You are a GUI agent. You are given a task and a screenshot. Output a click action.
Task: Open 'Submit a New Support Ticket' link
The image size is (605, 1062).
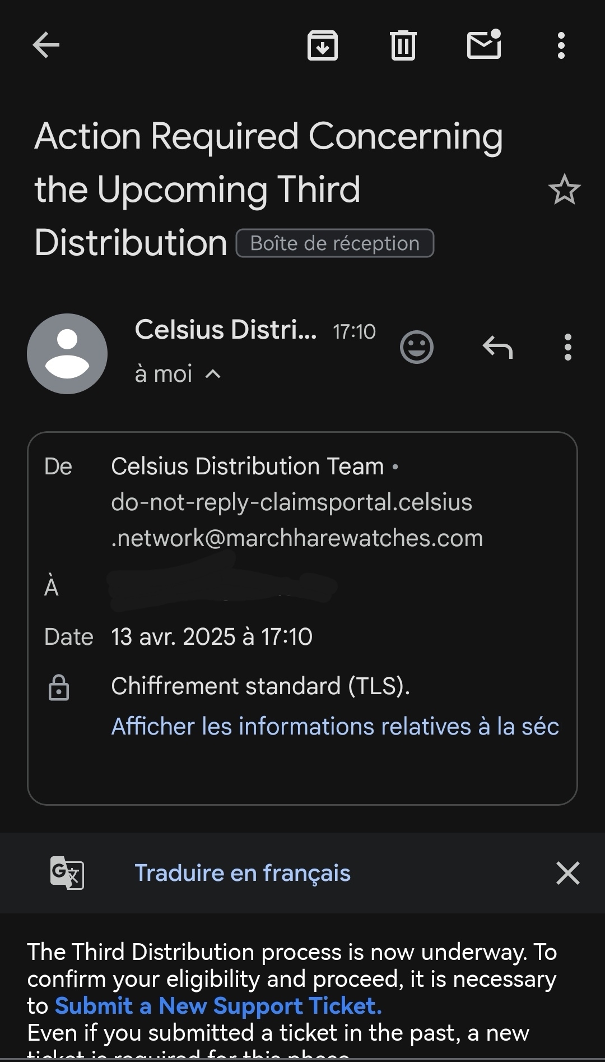pos(218,1006)
